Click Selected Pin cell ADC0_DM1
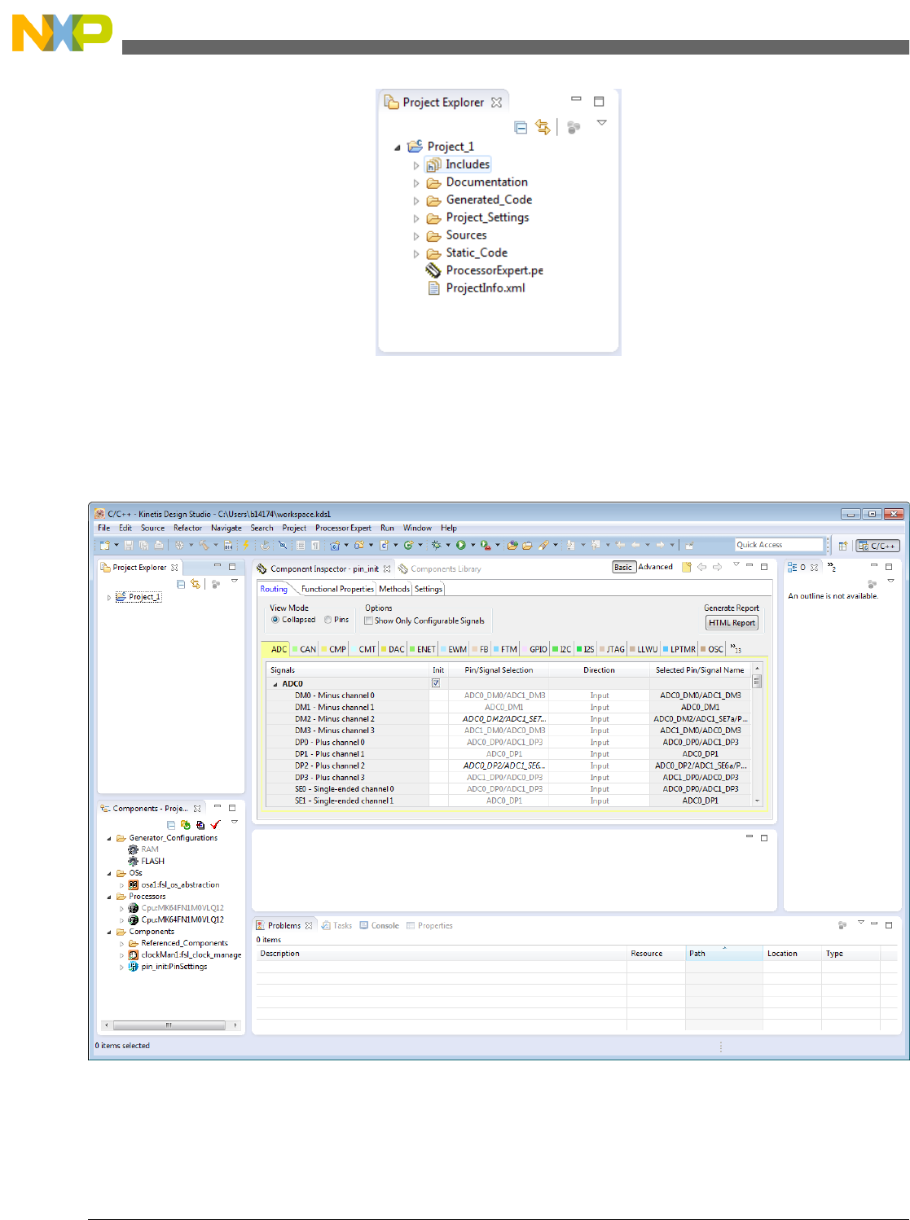 tap(701, 707)
